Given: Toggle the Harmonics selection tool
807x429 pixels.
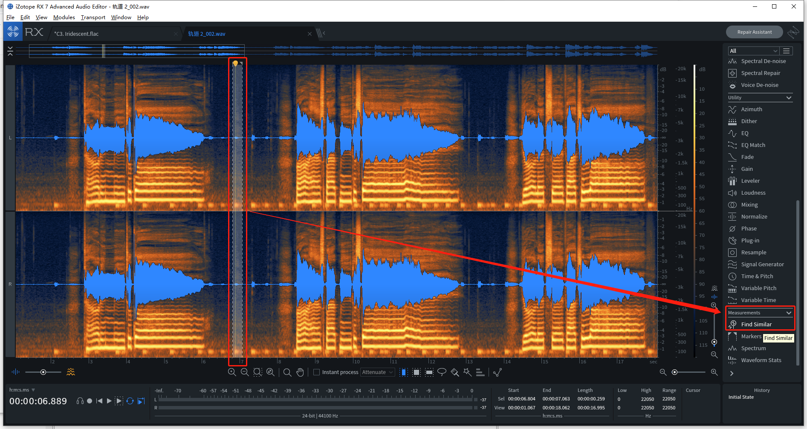Looking at the screenshot, I should [480, 372].
